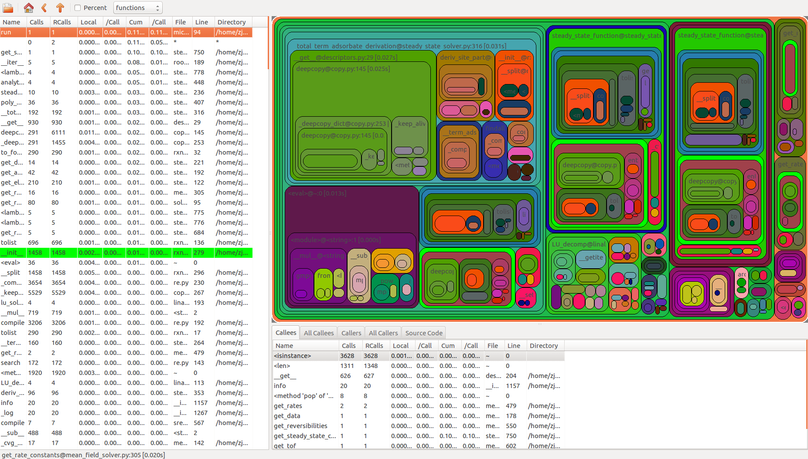
Task: Click the open file folder icon
Action: pos(8,8)
